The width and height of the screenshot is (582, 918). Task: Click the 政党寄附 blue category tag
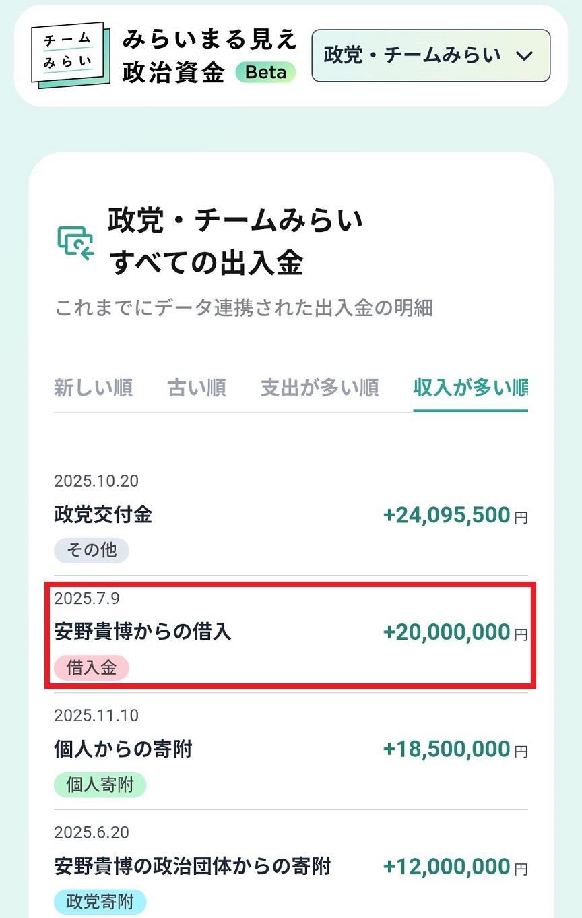click(100, 902)
